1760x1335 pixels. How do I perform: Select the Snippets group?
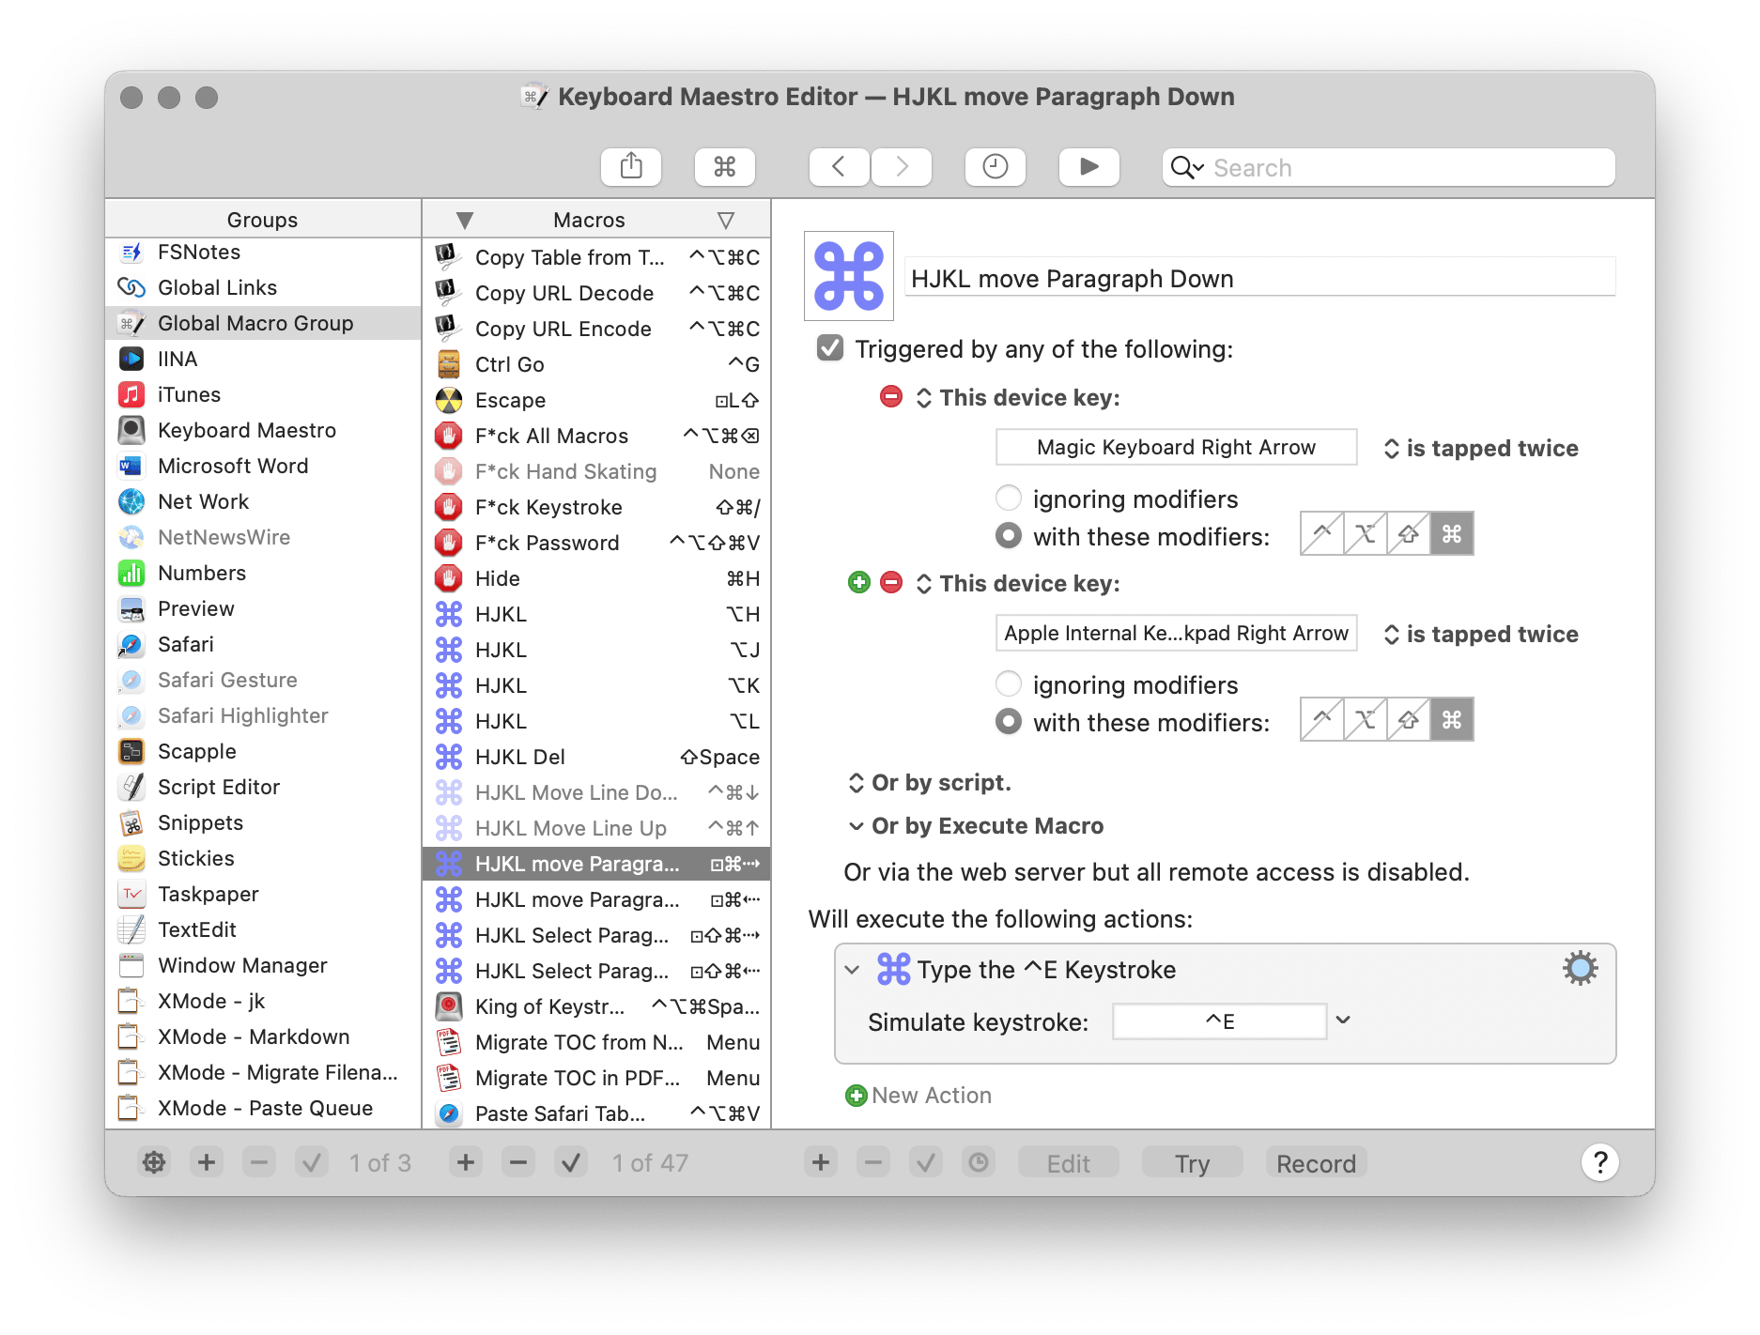pyautogui.click(x=263, y=822)
